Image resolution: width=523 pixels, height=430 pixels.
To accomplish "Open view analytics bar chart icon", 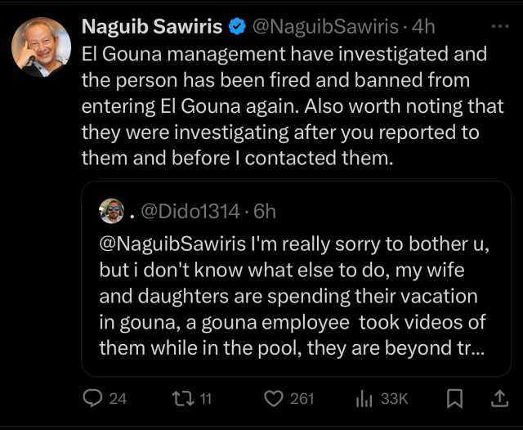I will [x=364, y=398].
